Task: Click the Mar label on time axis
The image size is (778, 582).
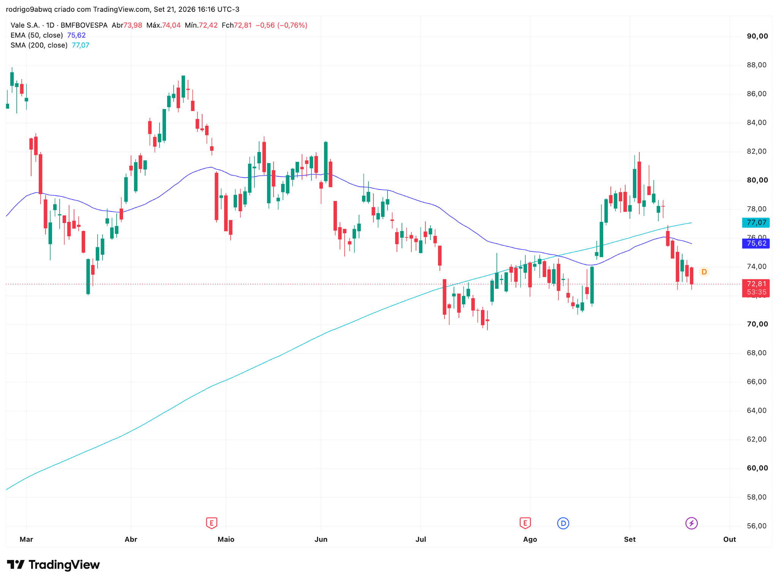Action: tap(26, 539)
